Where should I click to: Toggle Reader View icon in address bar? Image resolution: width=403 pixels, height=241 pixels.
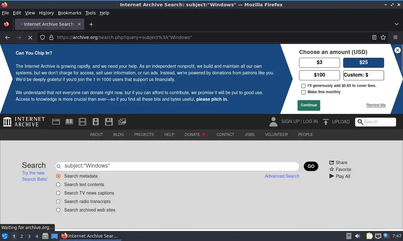point(374,37)
